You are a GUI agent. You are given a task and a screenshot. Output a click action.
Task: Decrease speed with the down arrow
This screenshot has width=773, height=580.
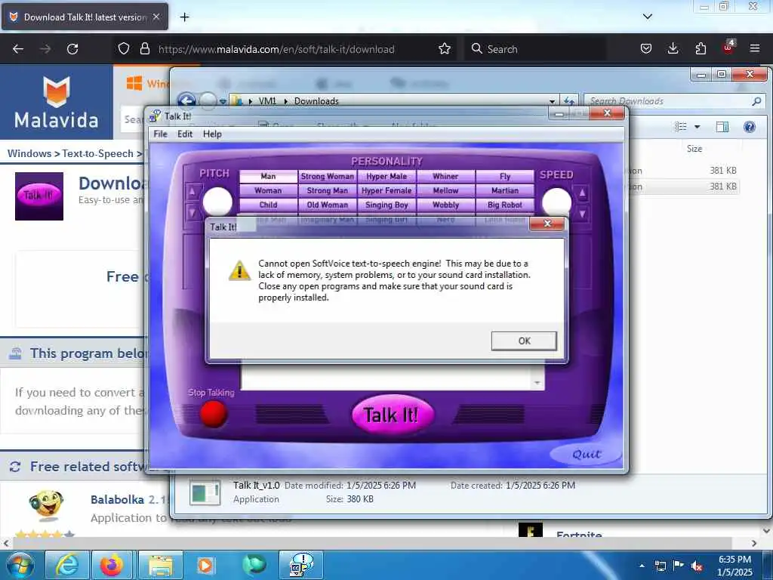(x=582, y=214)
